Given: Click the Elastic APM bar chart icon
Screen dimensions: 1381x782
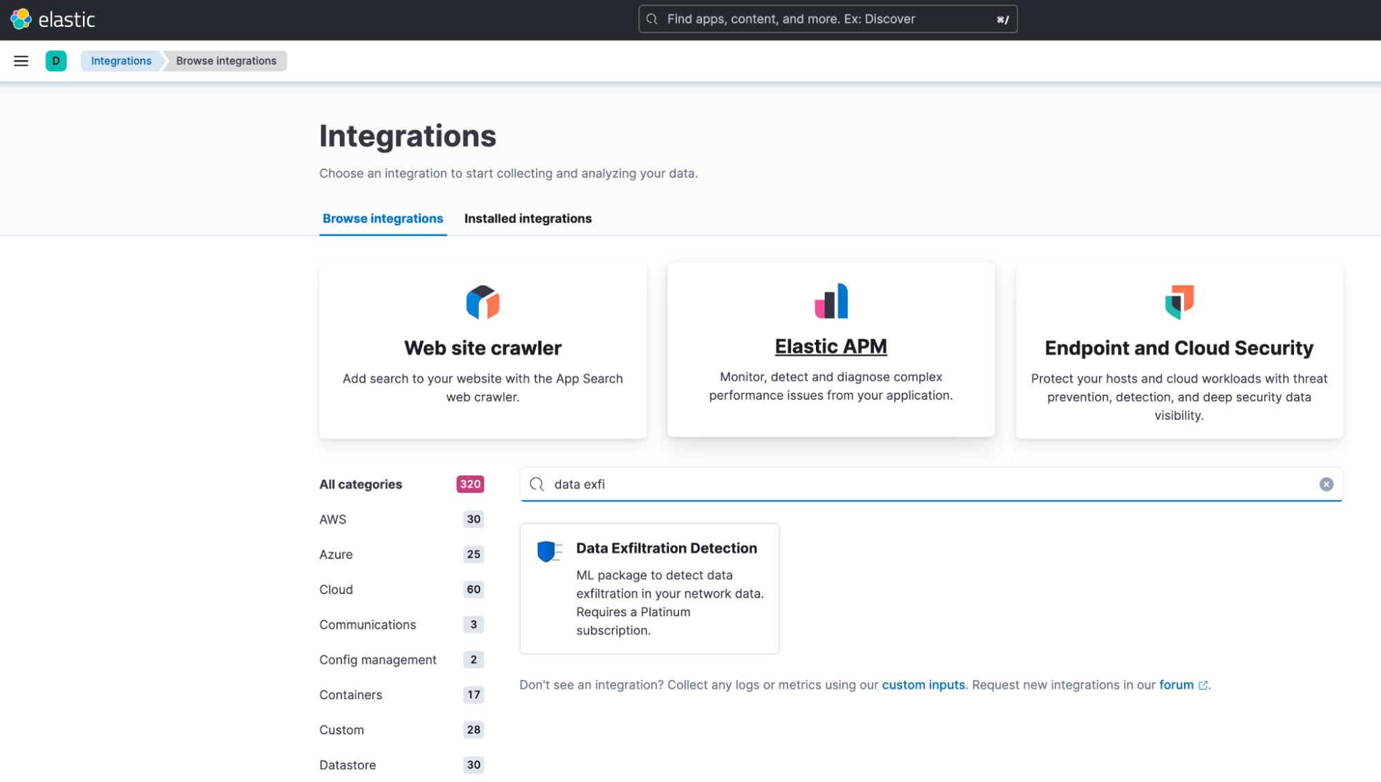Looking at the screenshot, I should [830, 301].
